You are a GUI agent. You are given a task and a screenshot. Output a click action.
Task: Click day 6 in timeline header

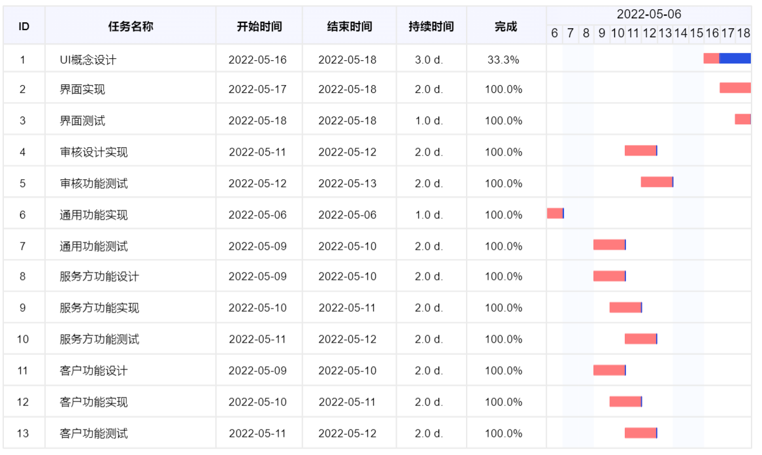554,33
